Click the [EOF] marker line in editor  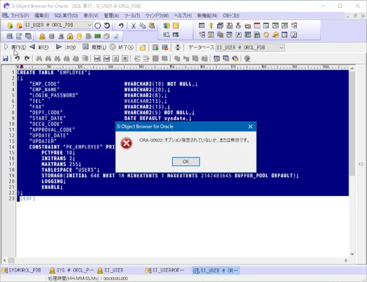point(27,198)
